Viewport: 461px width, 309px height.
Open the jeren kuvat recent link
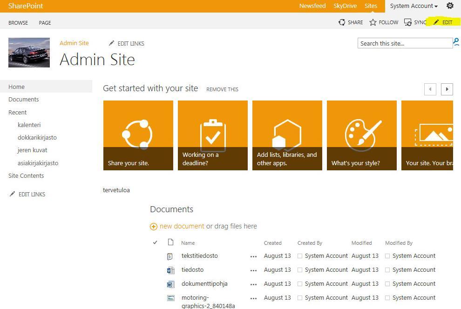(x=32, y=150)
